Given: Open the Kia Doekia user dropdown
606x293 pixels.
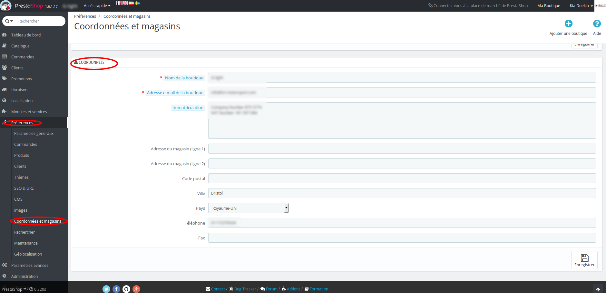Looking at the screenshot, I should (x=581, y=6).
